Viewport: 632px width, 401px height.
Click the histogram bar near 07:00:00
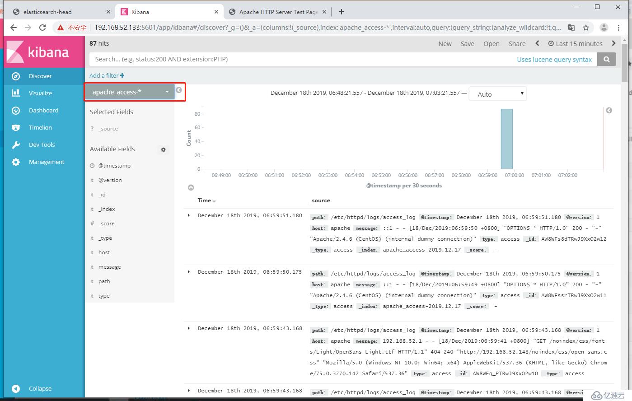506,139
